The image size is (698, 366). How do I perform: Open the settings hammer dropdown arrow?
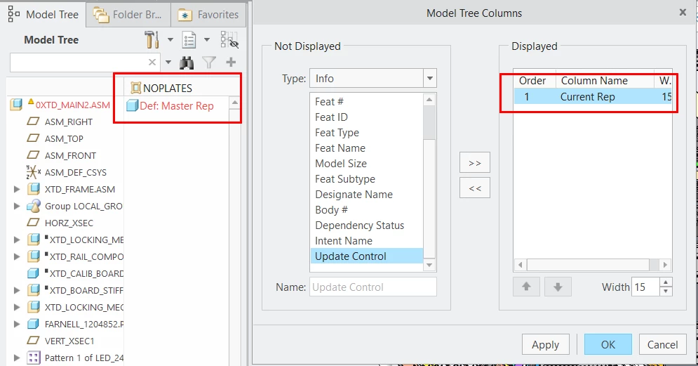point(170,39)
